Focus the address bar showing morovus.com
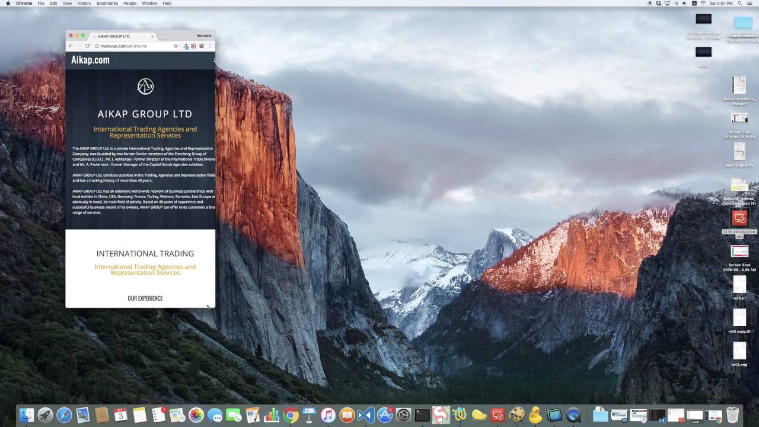Image resolution: width=759 pixels, height=427 pixels. pyautogui.click(x=136, y=46)
